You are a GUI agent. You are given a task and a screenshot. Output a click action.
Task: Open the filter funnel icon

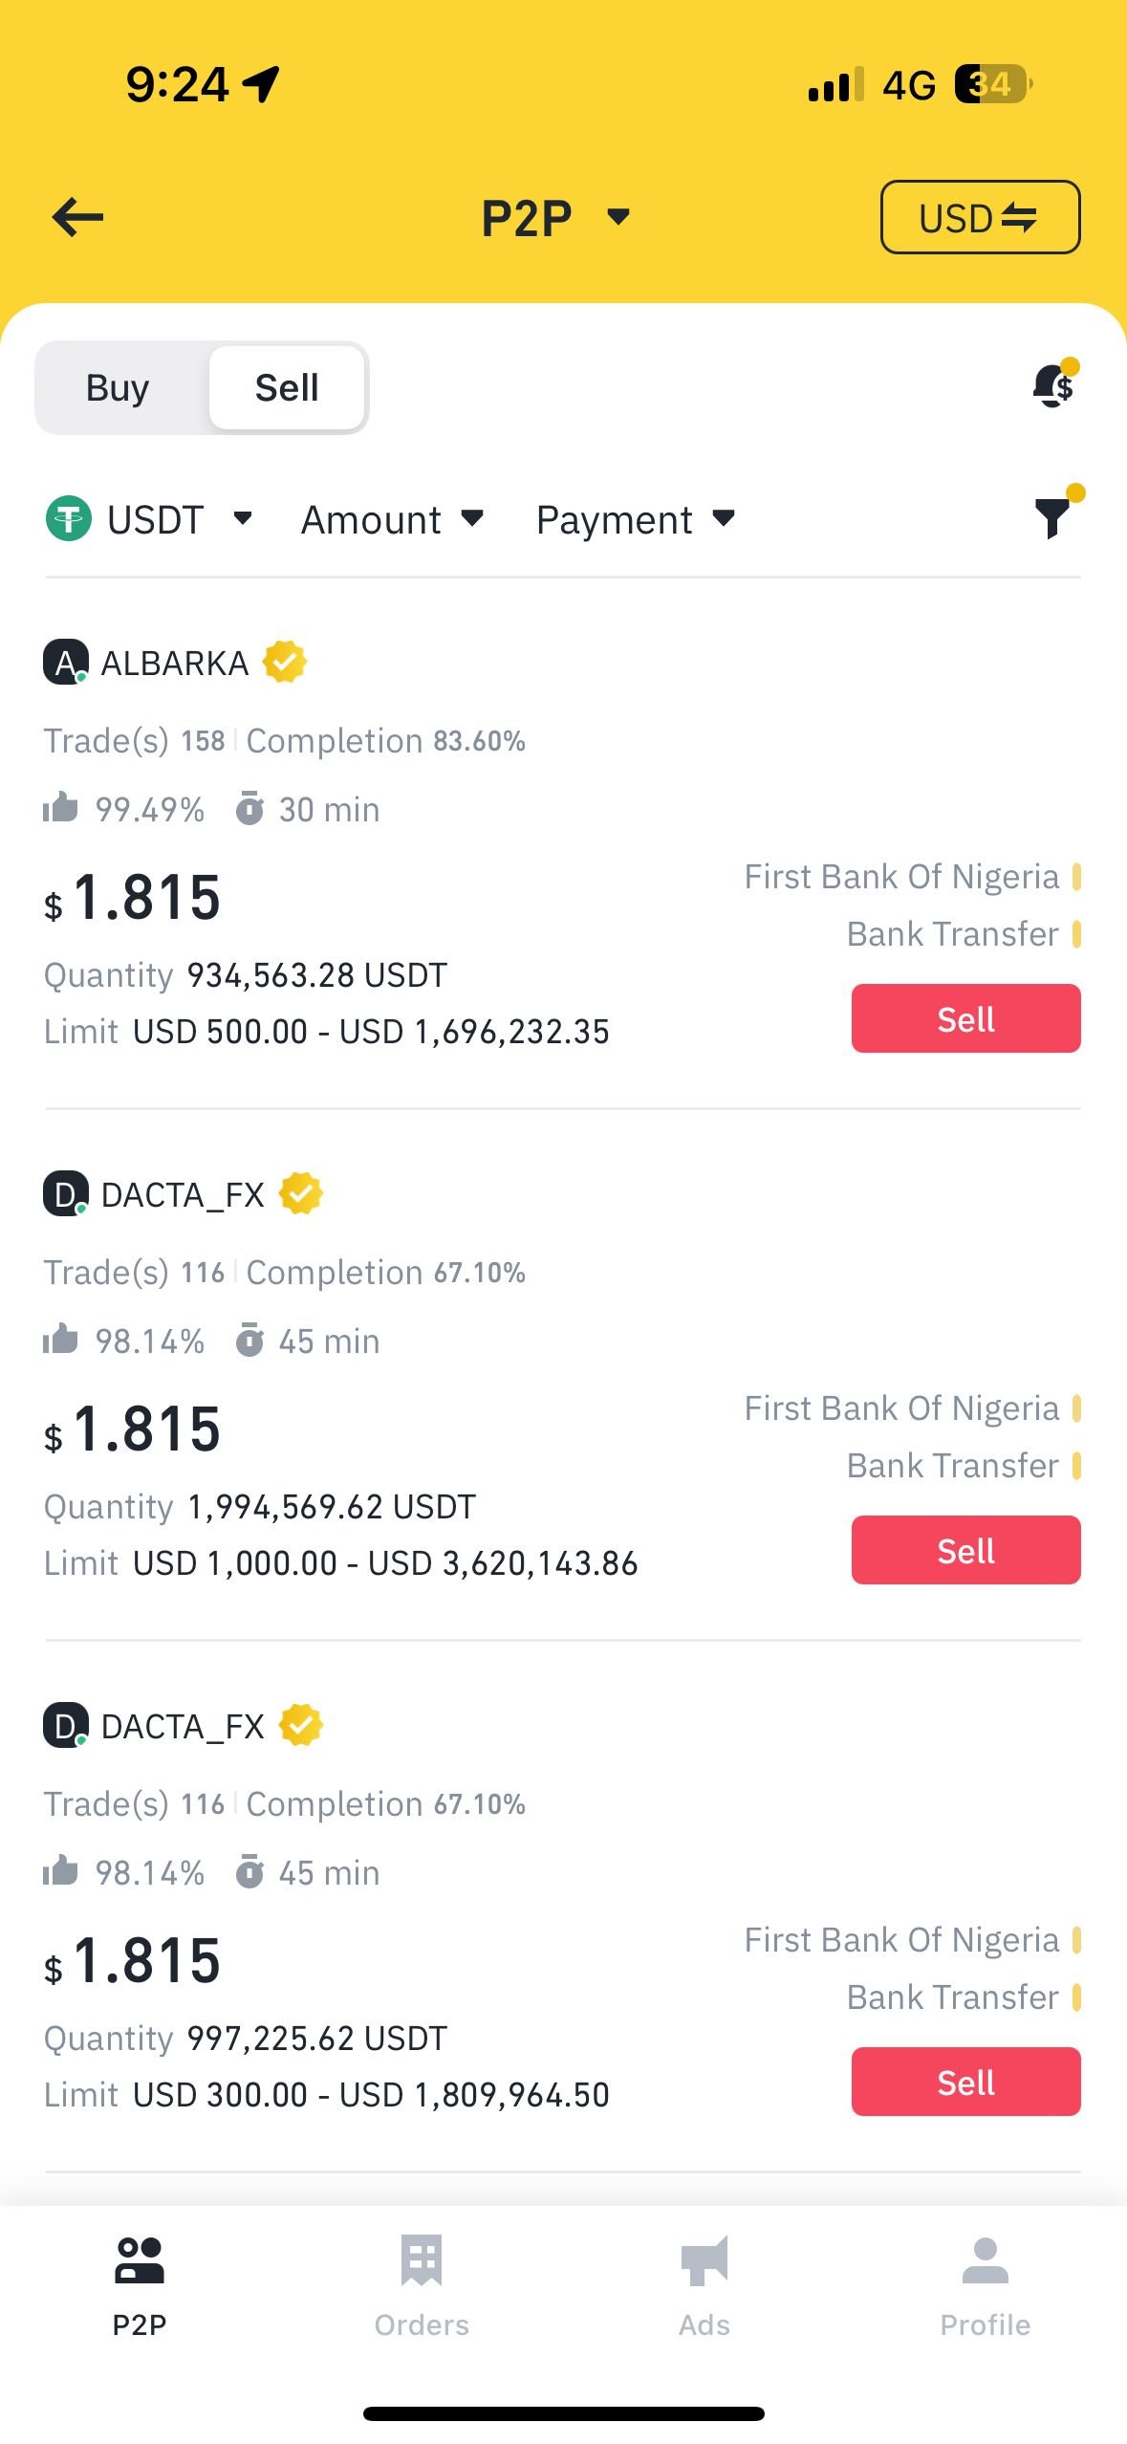coord(1054,517)
